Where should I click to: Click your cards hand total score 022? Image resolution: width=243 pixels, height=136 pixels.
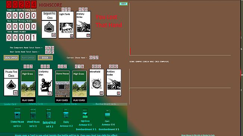[x=50, y=52]
